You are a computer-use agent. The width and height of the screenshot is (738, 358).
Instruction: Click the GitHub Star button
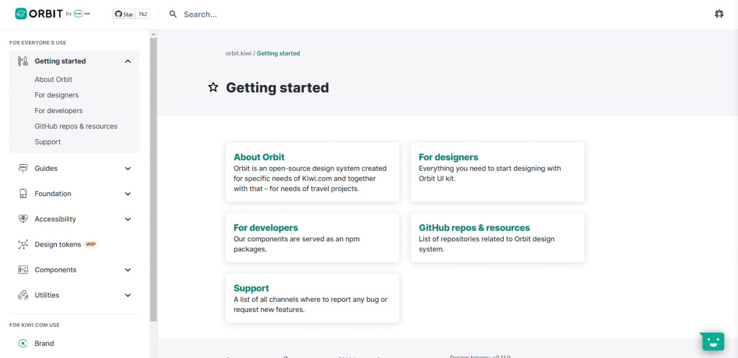tap(124, 14)
